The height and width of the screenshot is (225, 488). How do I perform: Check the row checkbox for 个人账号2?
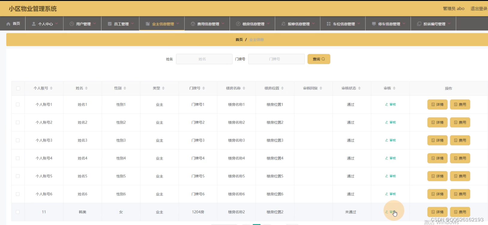coord(18,122)
